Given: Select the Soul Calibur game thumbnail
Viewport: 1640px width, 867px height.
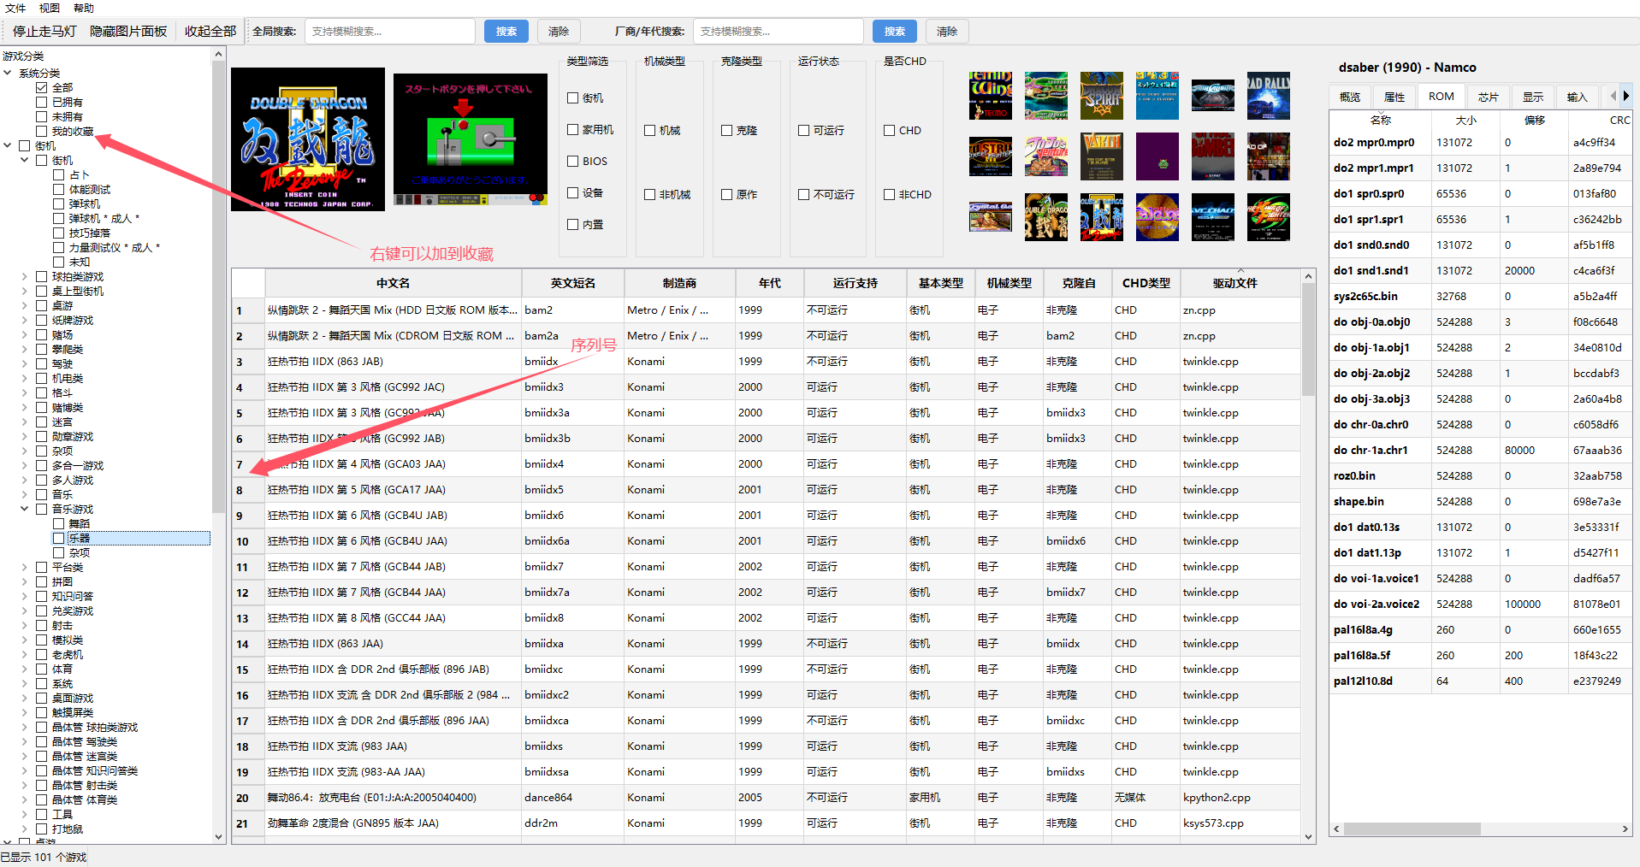Looking at the screenshot, I should click(x=1212, y=96).
